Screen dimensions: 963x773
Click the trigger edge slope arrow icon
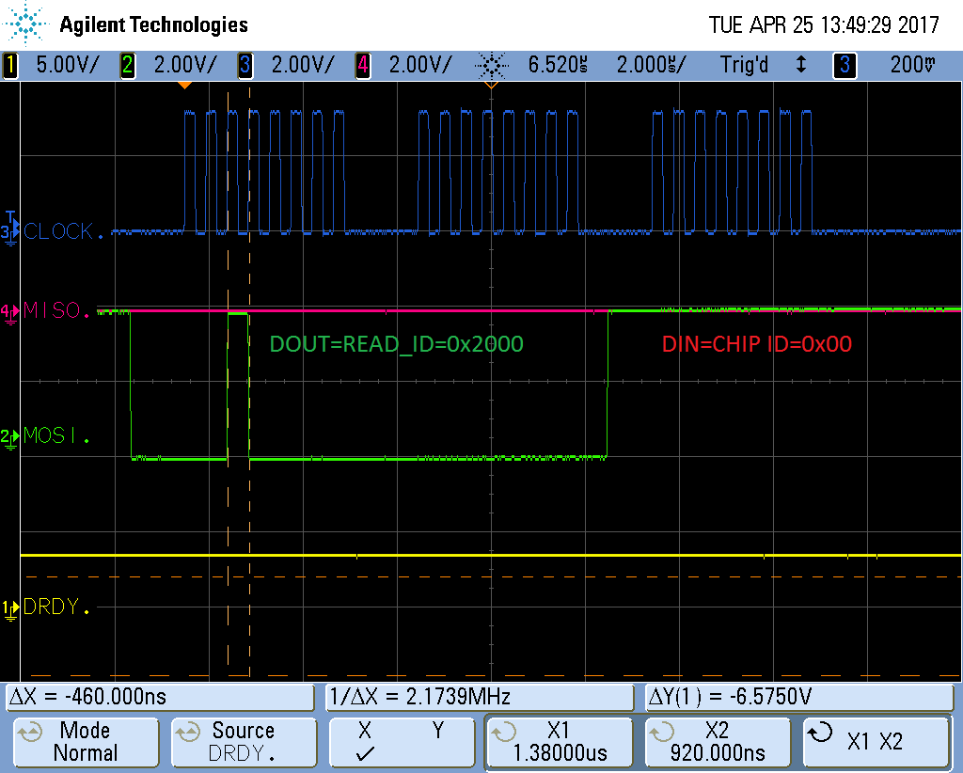click(801, 65)
